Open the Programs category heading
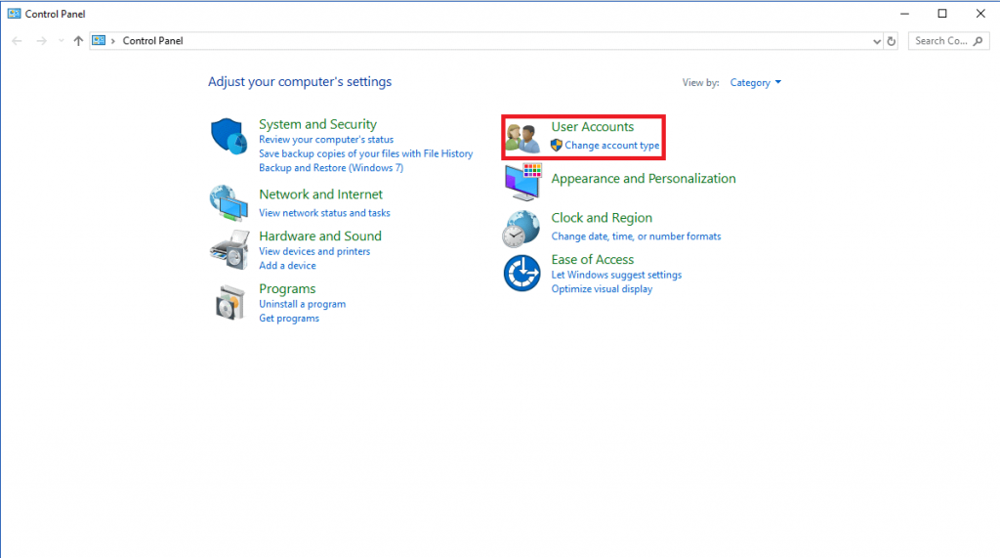The width and height of the screenshot is (1000, 558). 287,288
